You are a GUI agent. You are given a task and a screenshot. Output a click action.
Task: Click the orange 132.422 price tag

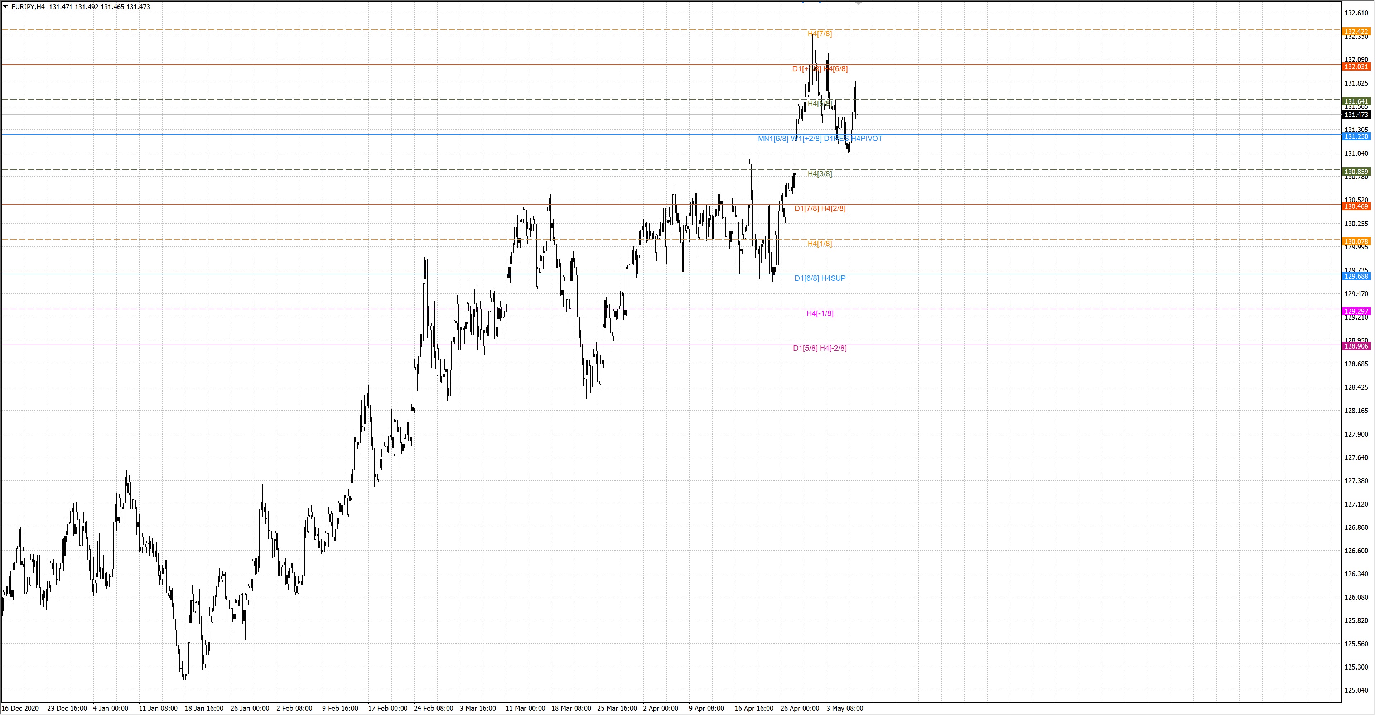click(1356, 32)
